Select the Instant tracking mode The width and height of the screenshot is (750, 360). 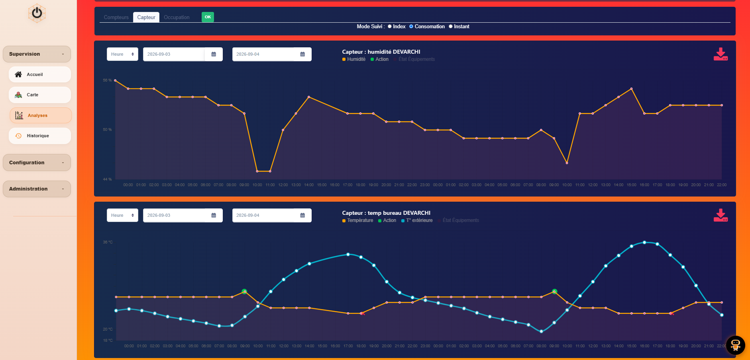[x=451, y=27]
